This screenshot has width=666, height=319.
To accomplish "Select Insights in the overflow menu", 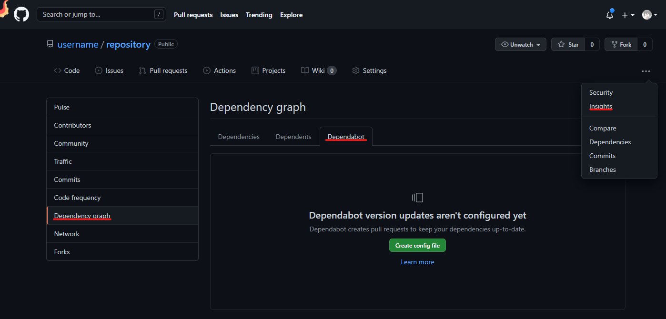I will tap(619, 106).
